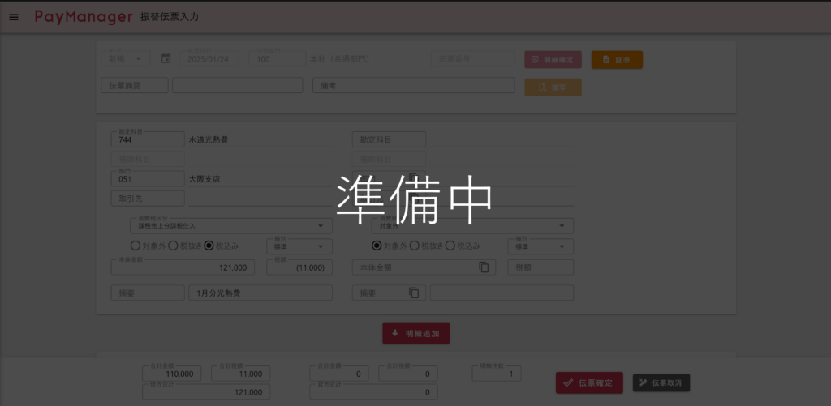Copy icon in credit 本体金額 field
Screen dimensions: 831x406
pyautogui.click(x=484, y=267)
